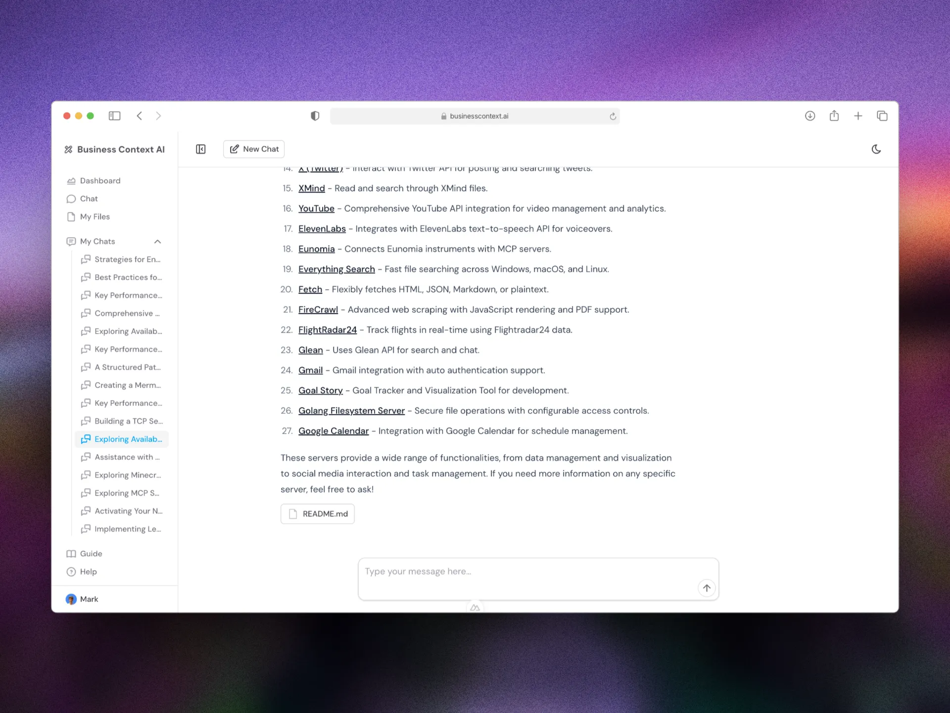Open chat 'A Structured Pat...'
950x713 pixels.
point(121,367)
